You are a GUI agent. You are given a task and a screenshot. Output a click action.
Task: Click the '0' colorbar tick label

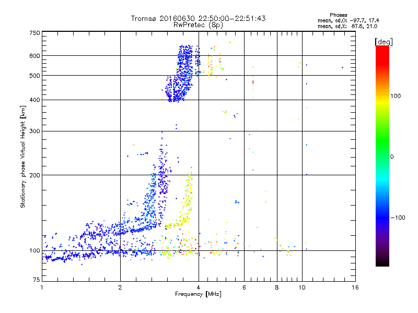[392, 157]
